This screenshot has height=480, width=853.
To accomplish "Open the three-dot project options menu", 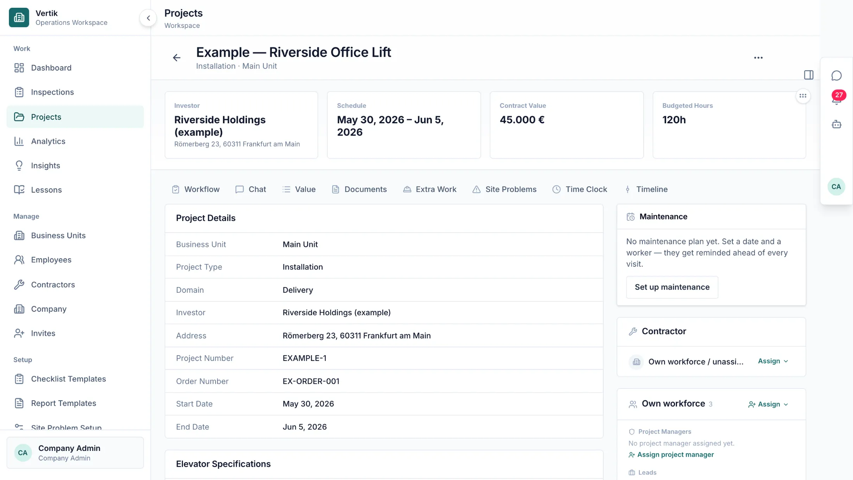I will 758,58.
